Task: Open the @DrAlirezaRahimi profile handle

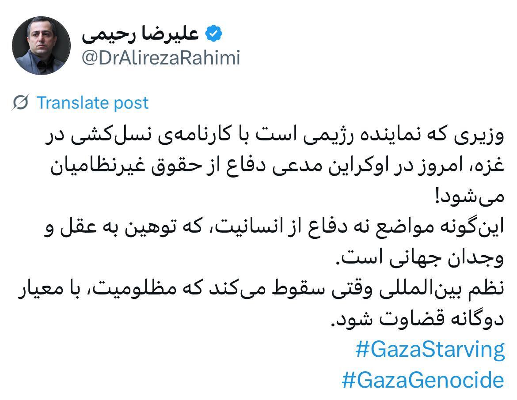Action: (161, 58)
